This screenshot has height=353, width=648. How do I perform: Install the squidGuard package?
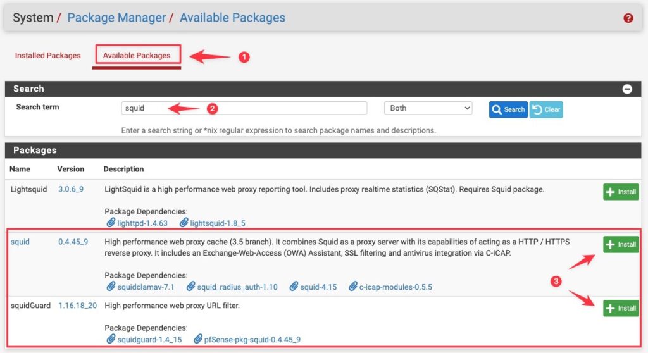point(621,308)
